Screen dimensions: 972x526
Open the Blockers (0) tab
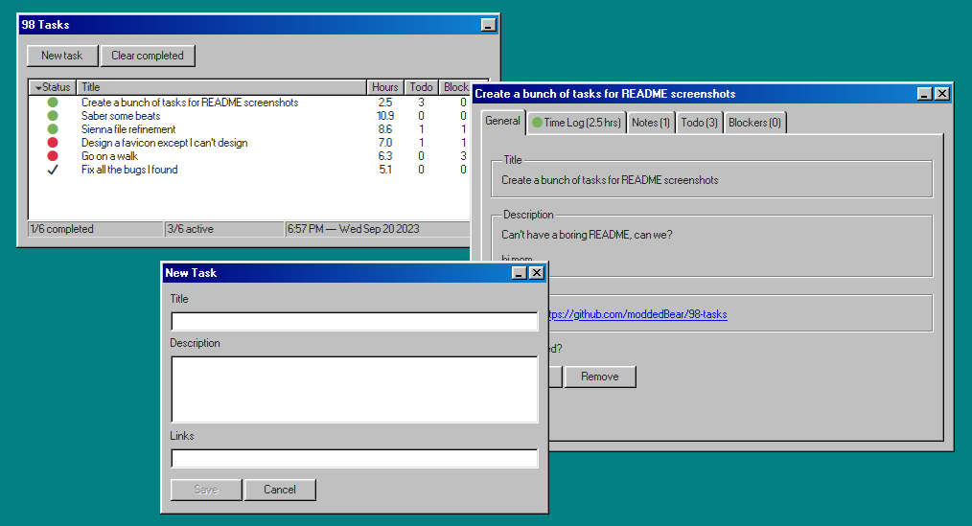(754, 123)
